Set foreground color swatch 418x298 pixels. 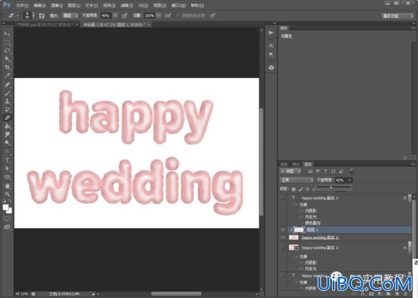pyautogui.click(x=5, y=207)
